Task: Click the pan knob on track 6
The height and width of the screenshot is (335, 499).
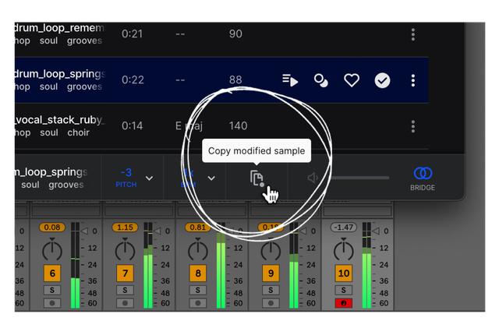Action: [x=52, y=250]
